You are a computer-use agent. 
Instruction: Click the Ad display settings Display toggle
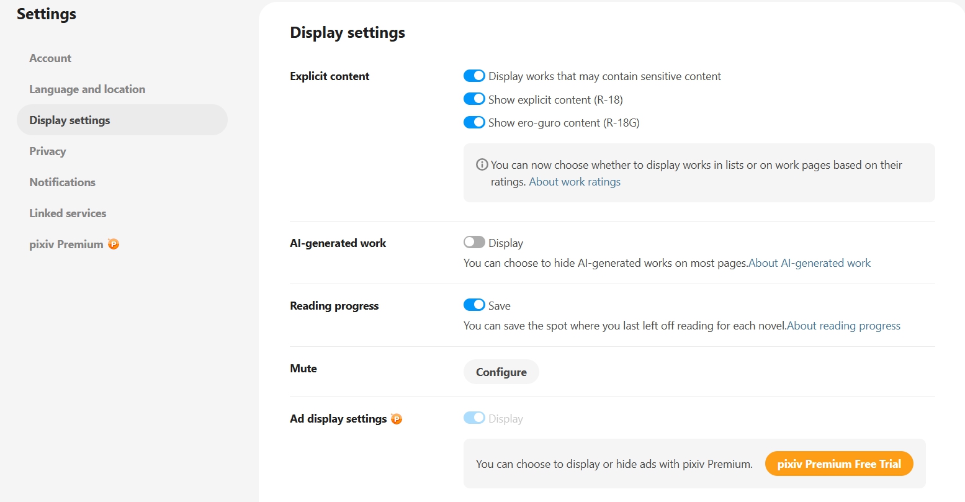pos(474,418)
